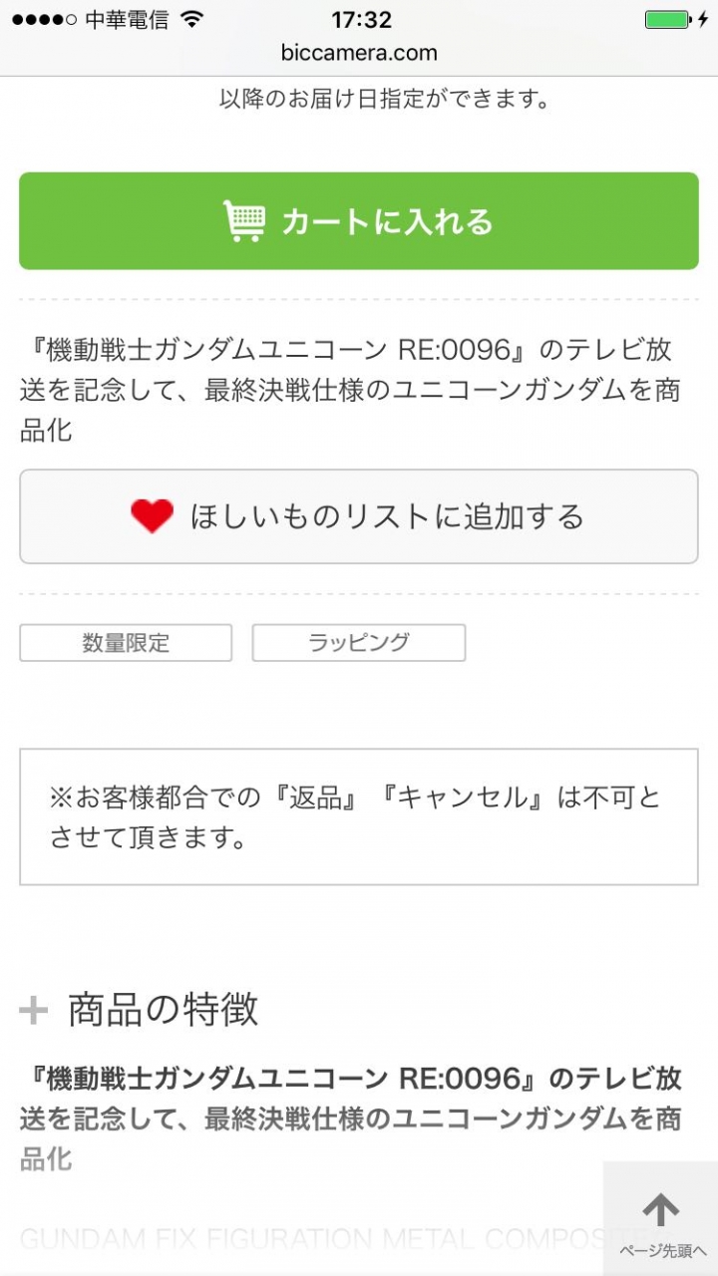Screen dimensions: 718x1276
Task: Tap the battery charging bolt icon
Action: [702, 20]
